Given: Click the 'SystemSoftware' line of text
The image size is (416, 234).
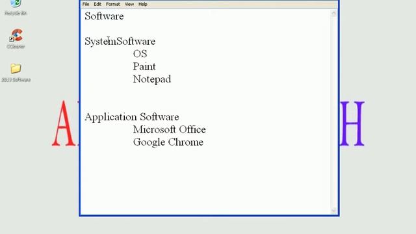Looking at the screenshot, I should tap(120, 42).
